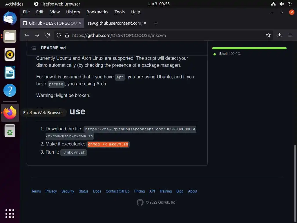Switch to the GitHub - DESKTOPGOOO tab
Screen dimensions: 297x223
tap(52, 23)
